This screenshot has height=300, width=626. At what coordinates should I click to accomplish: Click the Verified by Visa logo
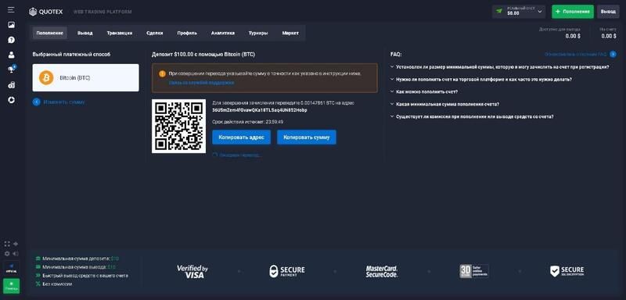[x=192, y=271]
